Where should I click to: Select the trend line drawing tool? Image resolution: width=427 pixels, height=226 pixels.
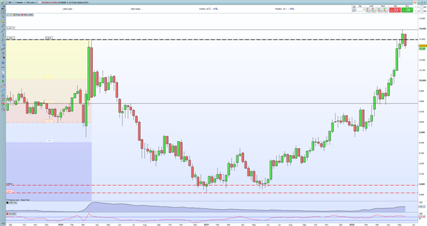(x=3, y=31)
